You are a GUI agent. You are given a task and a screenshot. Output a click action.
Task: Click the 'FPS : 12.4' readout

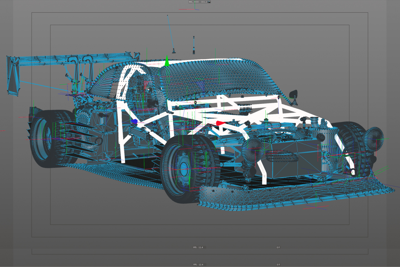coord(198,264)
